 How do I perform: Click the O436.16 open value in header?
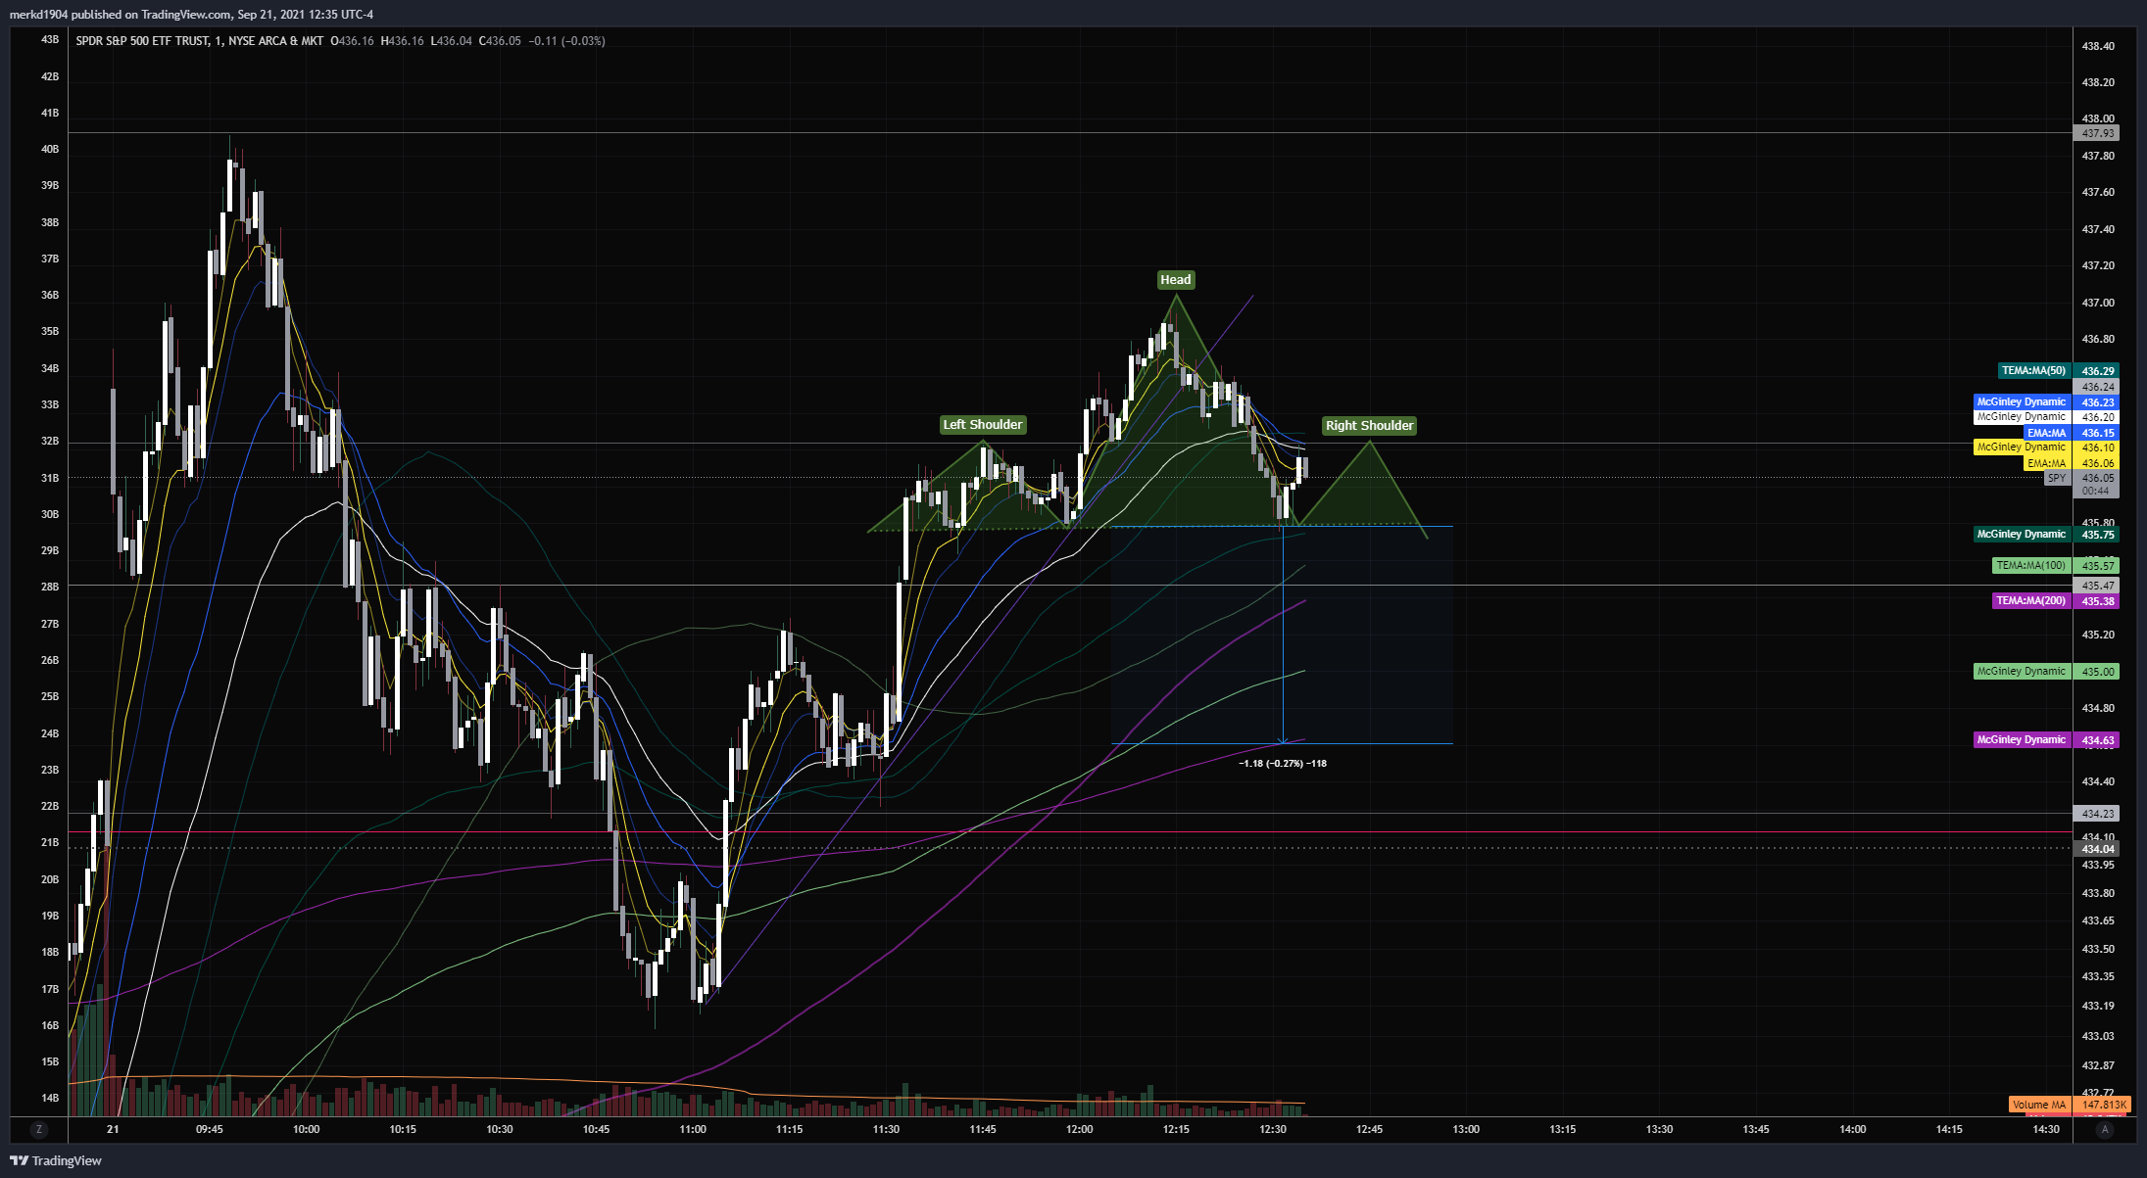coord(353,41)
